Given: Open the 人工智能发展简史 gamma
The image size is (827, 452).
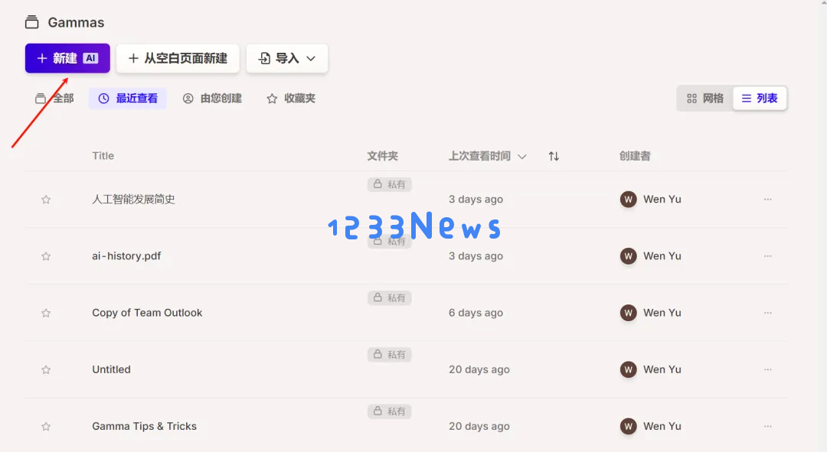Looking at the screenshot, I should point(133,199).
